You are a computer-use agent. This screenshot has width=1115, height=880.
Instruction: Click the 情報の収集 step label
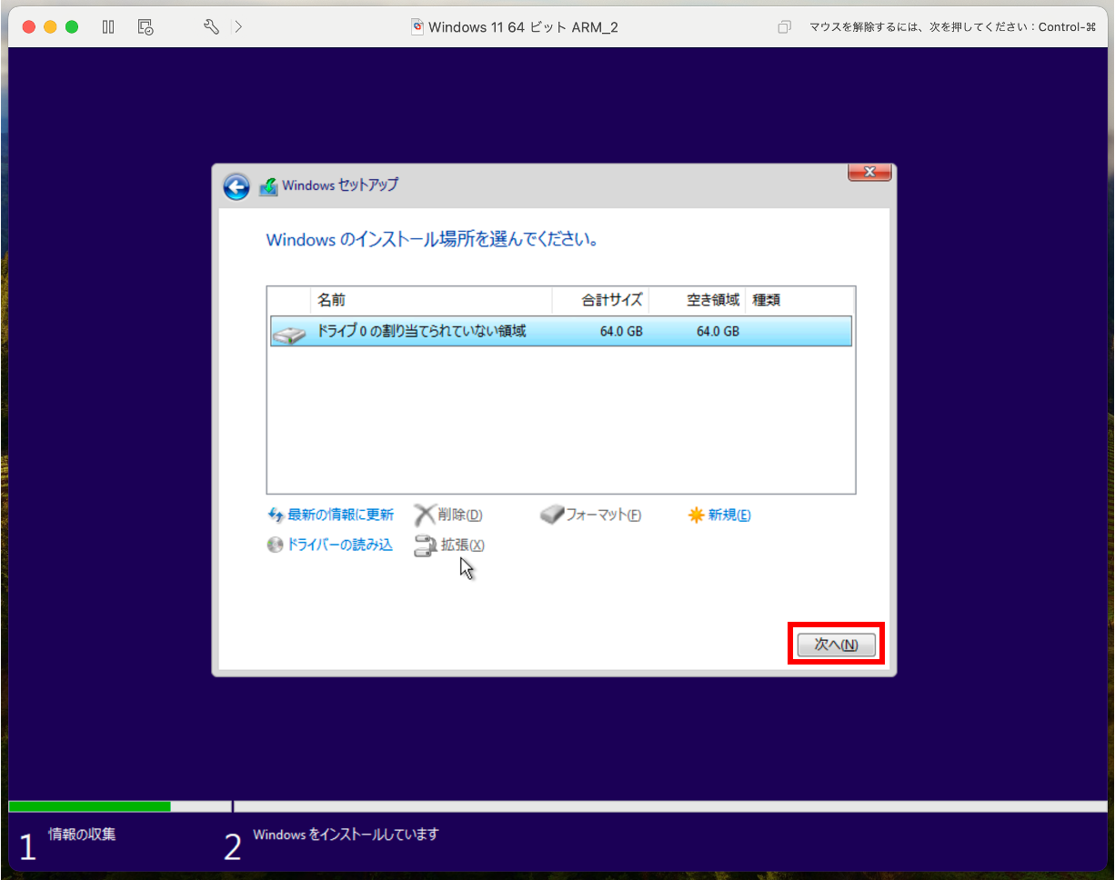click(82, 834)
